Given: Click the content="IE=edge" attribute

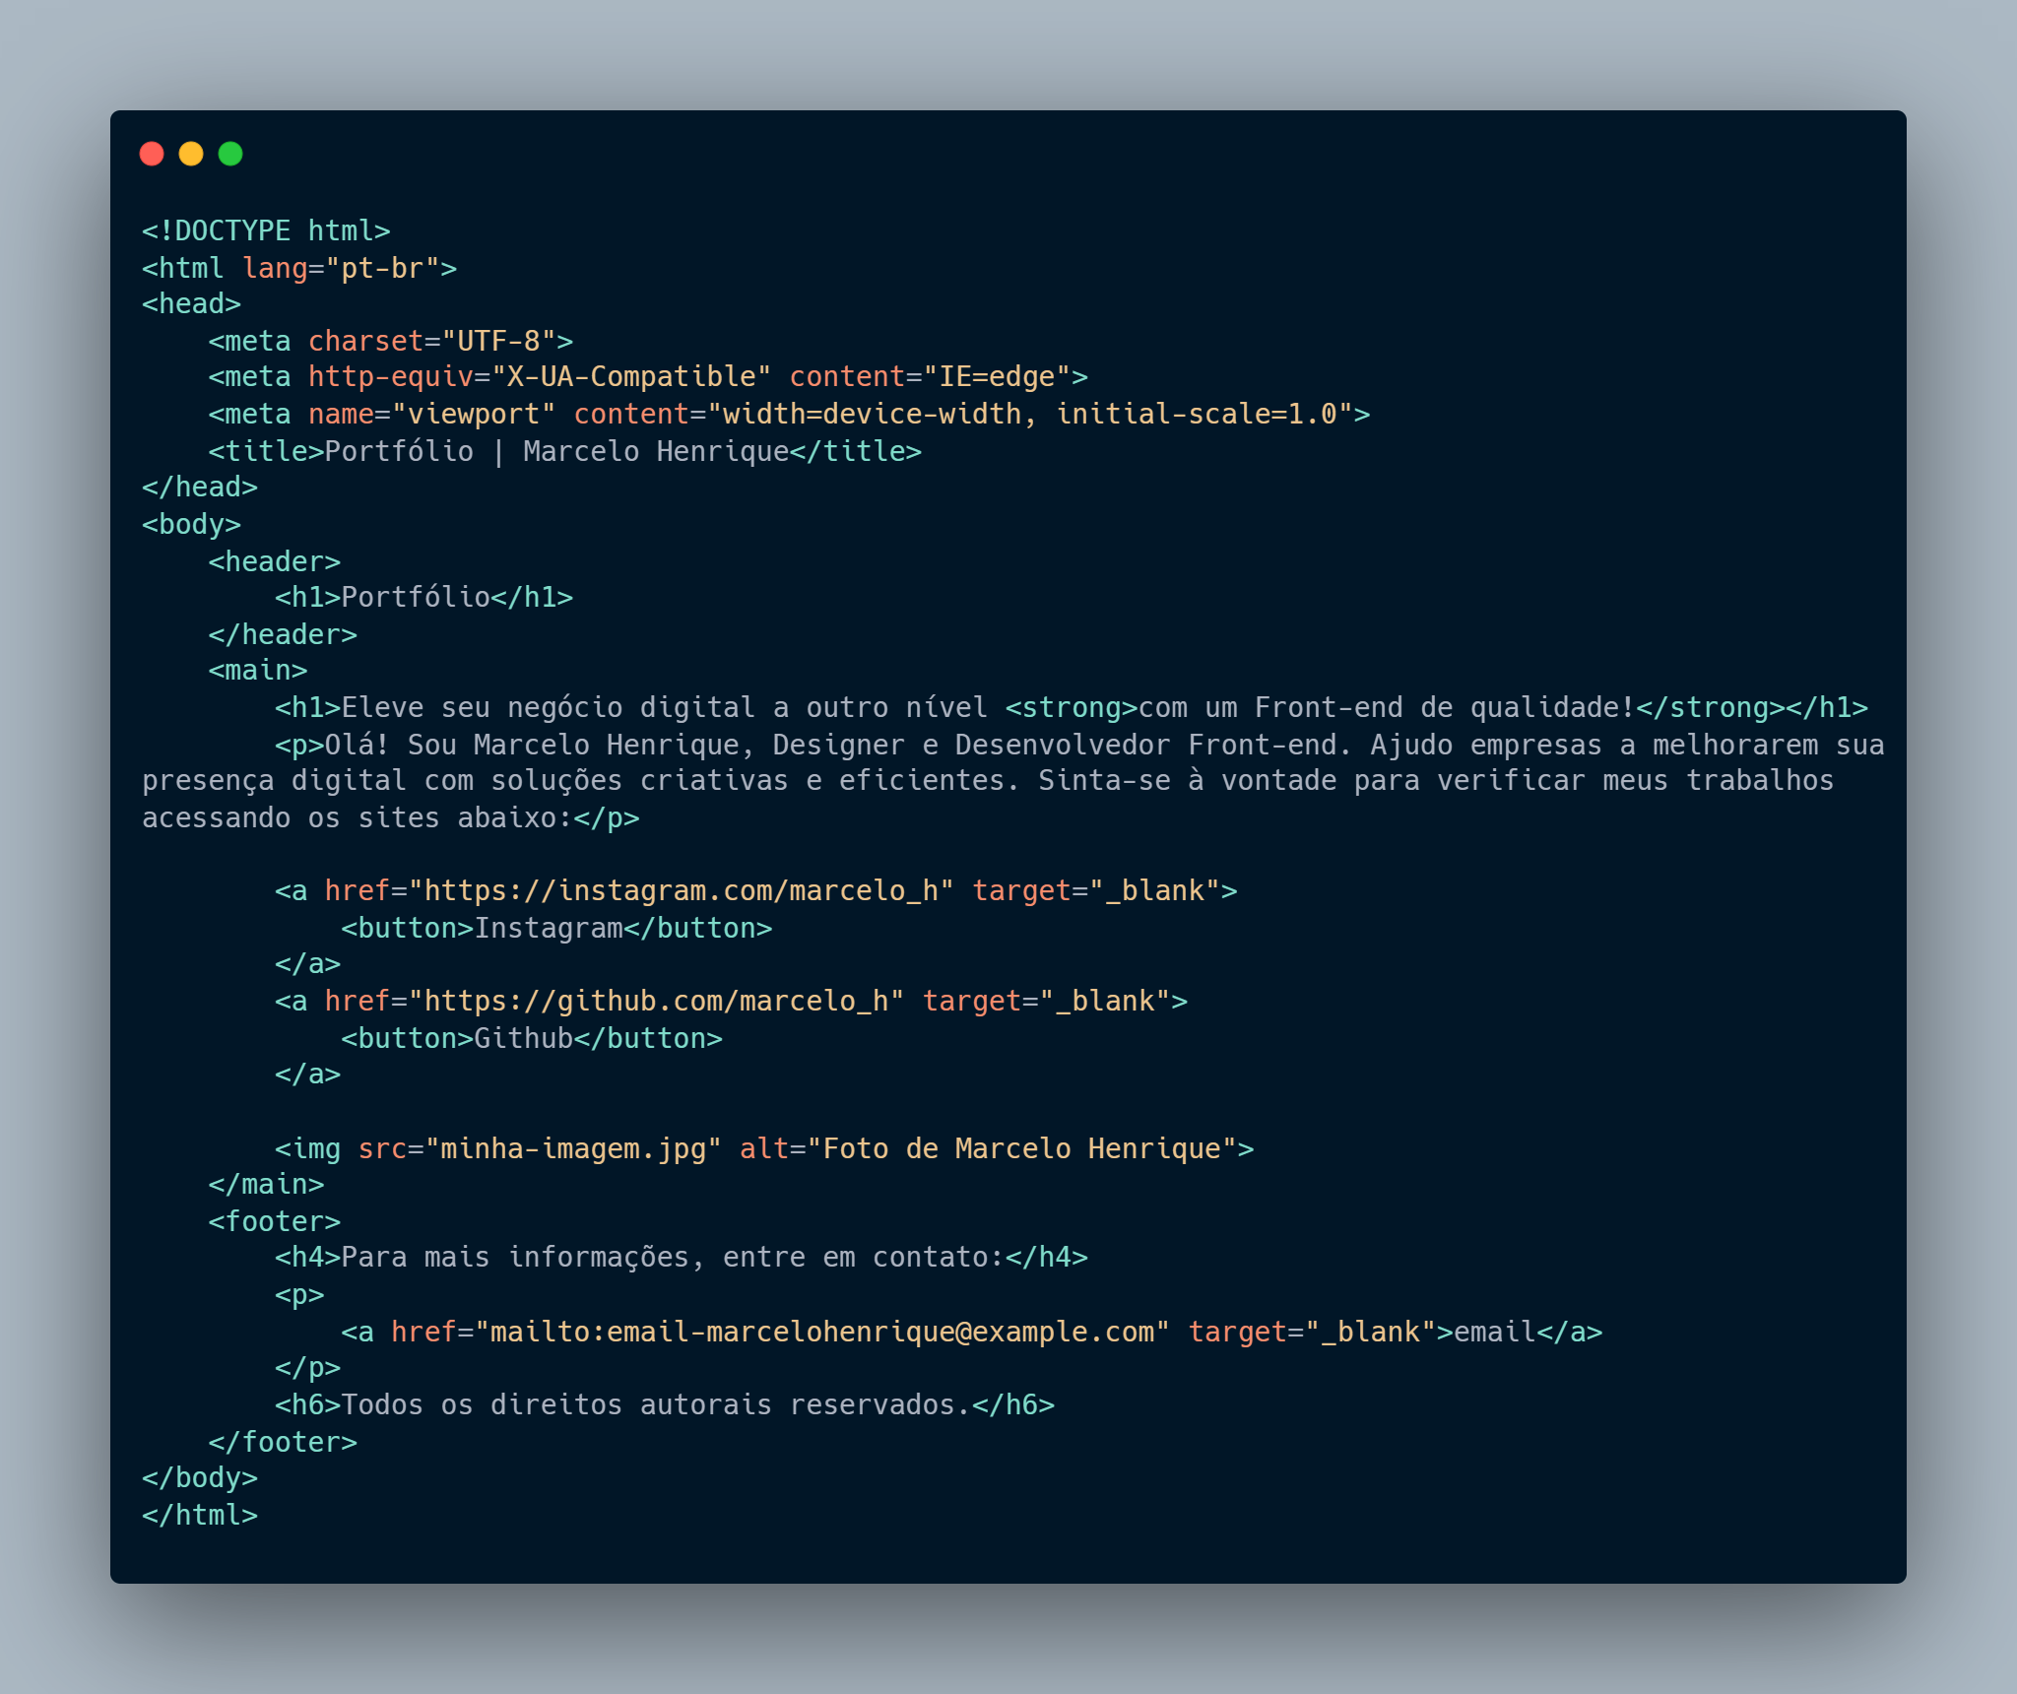Looking at the screenshot, I should (x=930, y=377).
